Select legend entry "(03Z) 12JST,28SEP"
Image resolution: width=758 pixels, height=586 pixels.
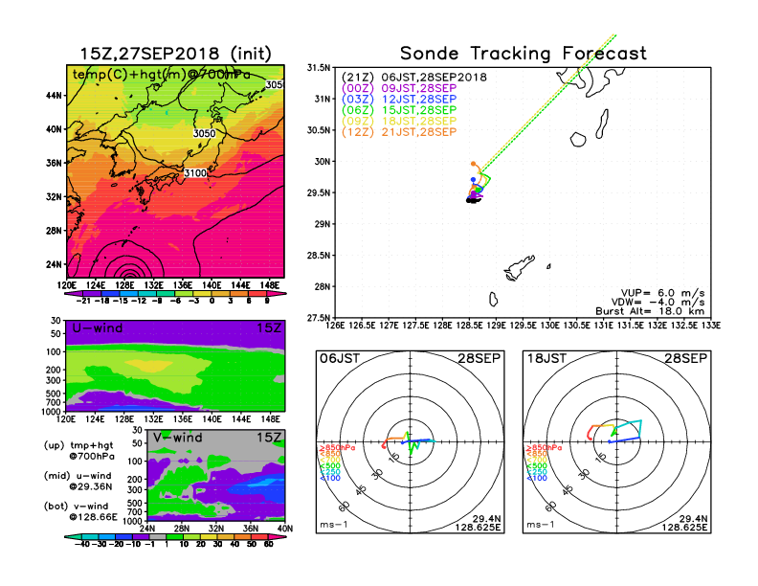click(399, 100)
